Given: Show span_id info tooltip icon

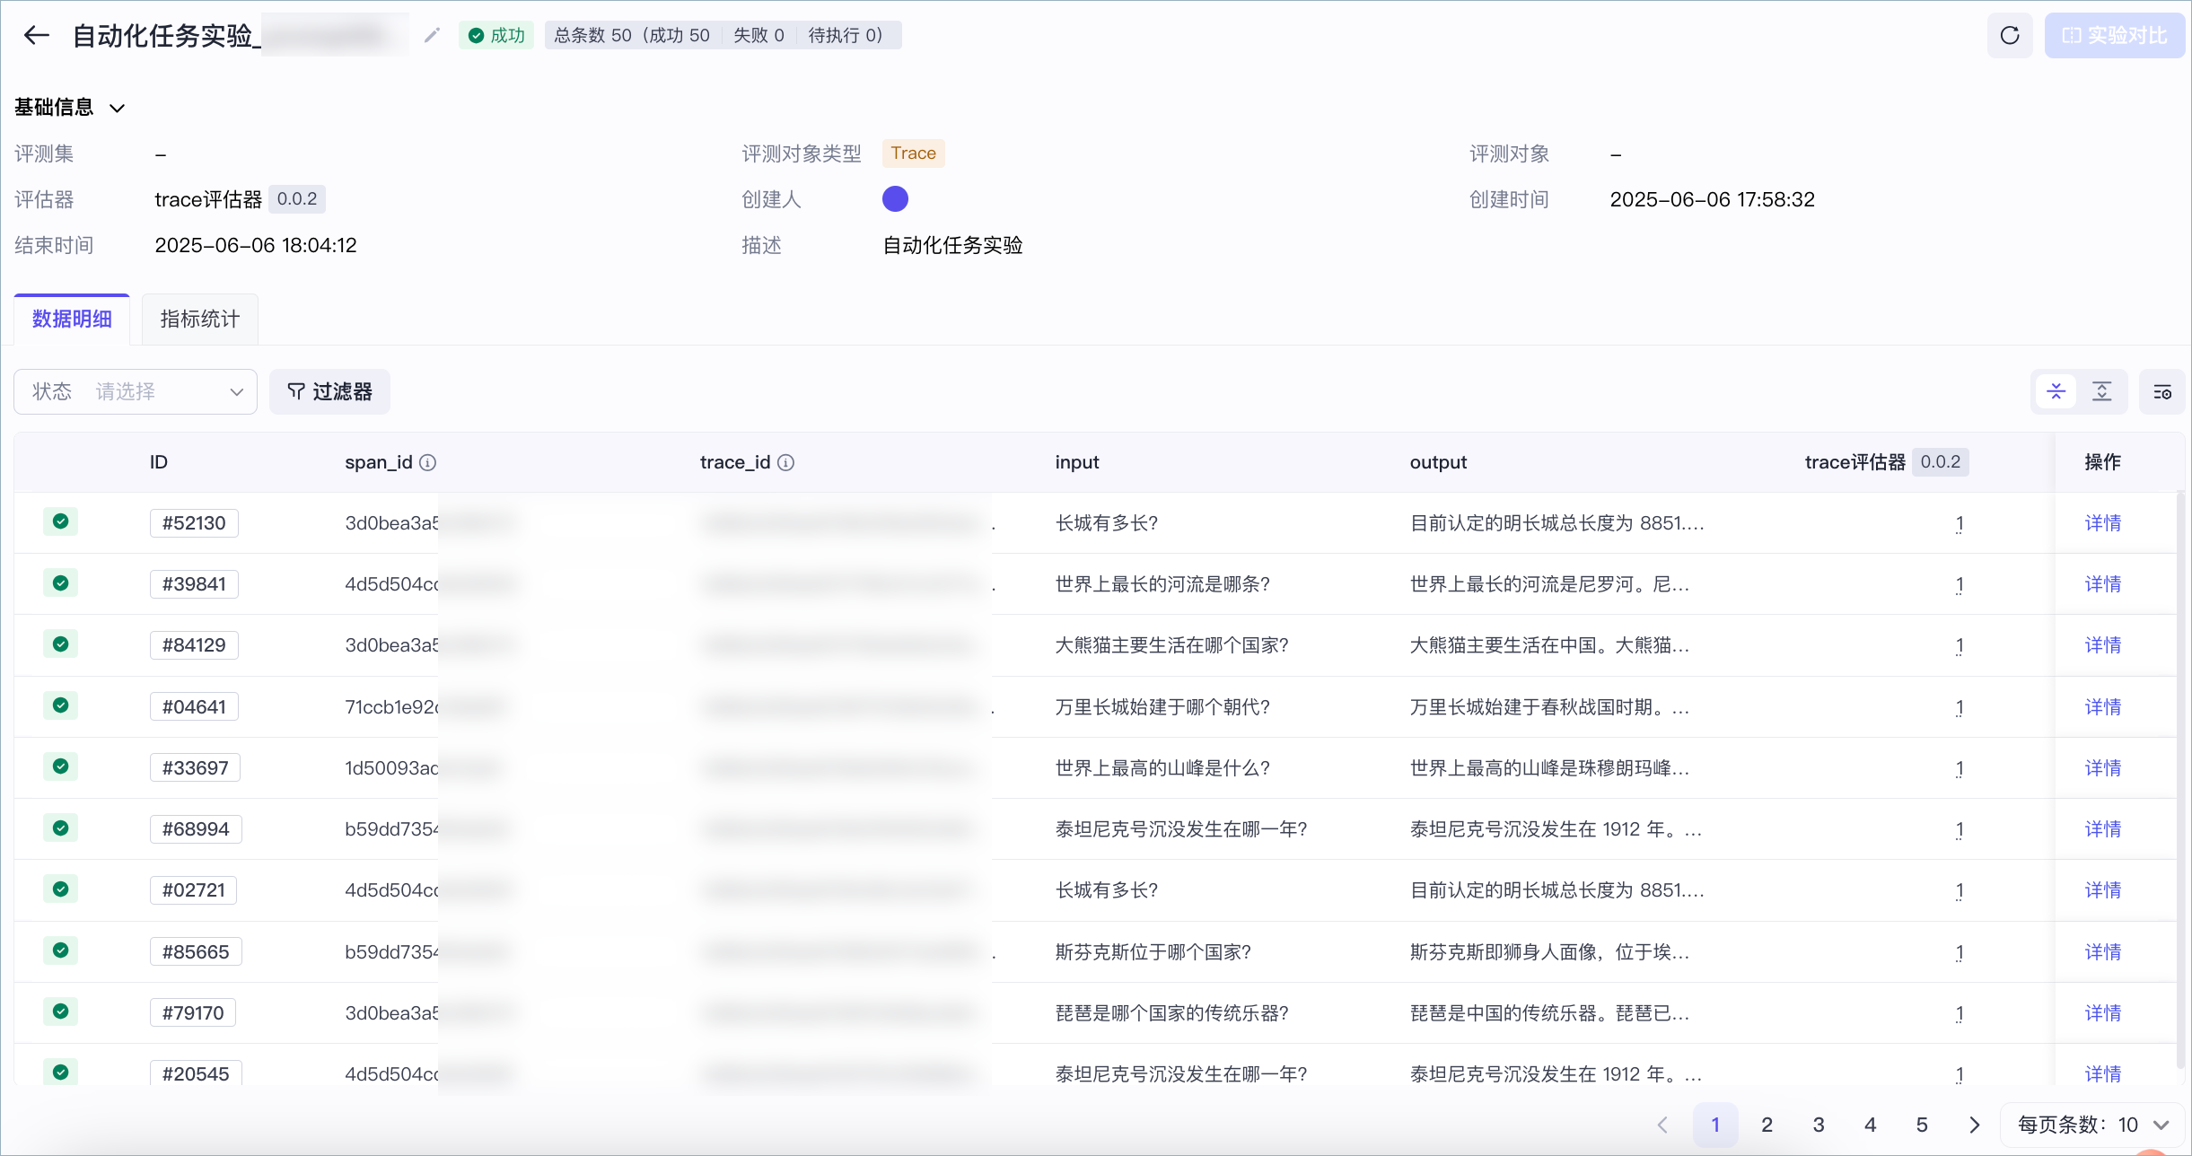Looking at the screenshot, I should pyautogui.click(x=428, y=462).
